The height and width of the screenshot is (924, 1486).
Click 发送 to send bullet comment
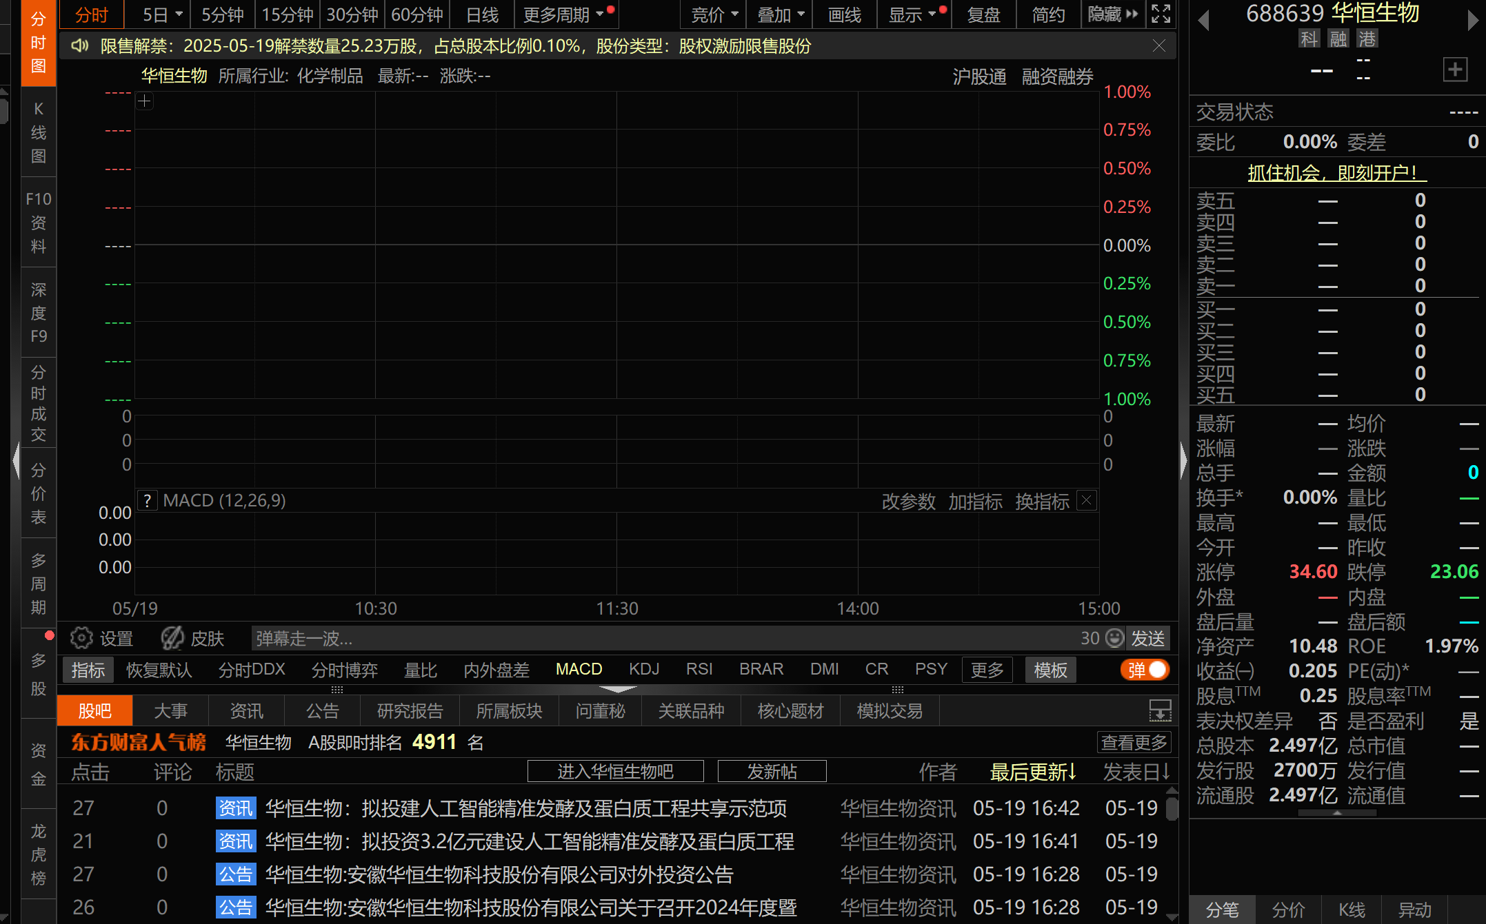click(1147, 638)
